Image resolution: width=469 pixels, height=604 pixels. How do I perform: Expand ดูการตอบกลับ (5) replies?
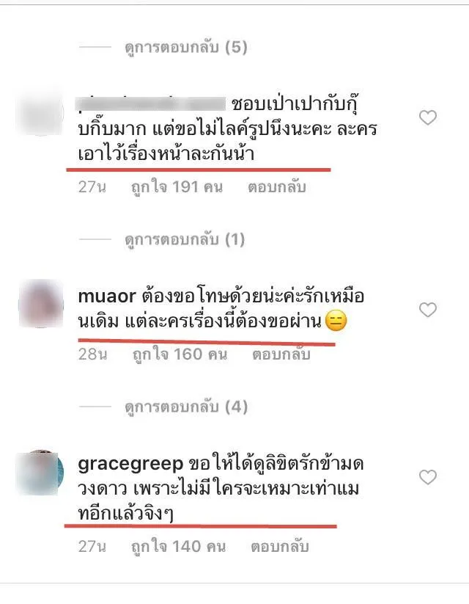pos(186,48)
